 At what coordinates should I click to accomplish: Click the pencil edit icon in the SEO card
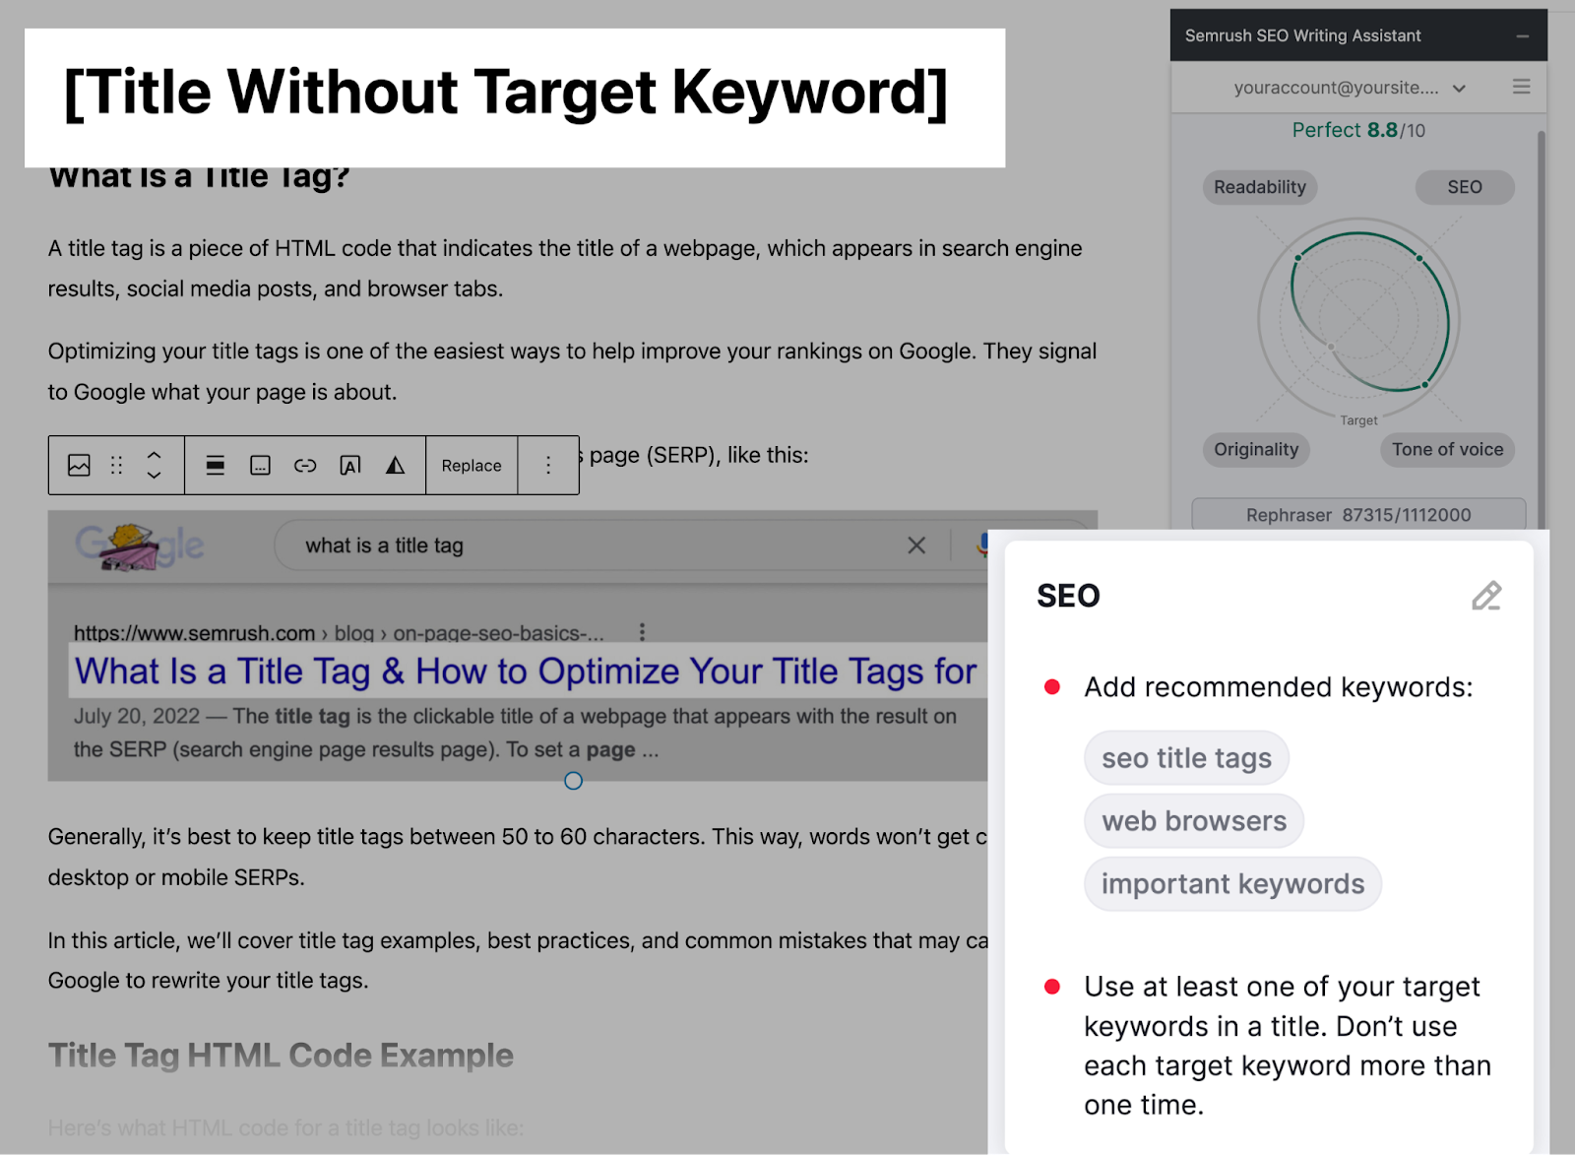(x=1486, y=597)
